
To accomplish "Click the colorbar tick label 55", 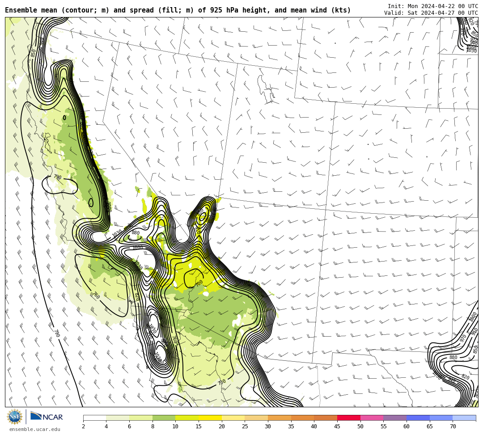I will point(384,427).
